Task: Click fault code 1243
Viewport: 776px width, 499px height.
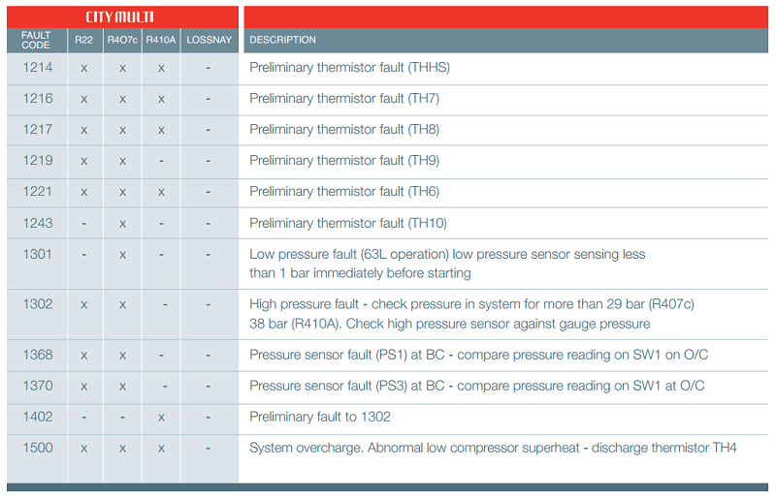Action: (38, 223)
